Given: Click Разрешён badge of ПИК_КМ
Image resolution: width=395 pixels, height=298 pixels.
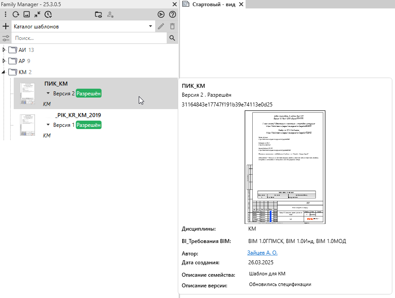Looking at the screenshot, I should (x=88, y=94).
